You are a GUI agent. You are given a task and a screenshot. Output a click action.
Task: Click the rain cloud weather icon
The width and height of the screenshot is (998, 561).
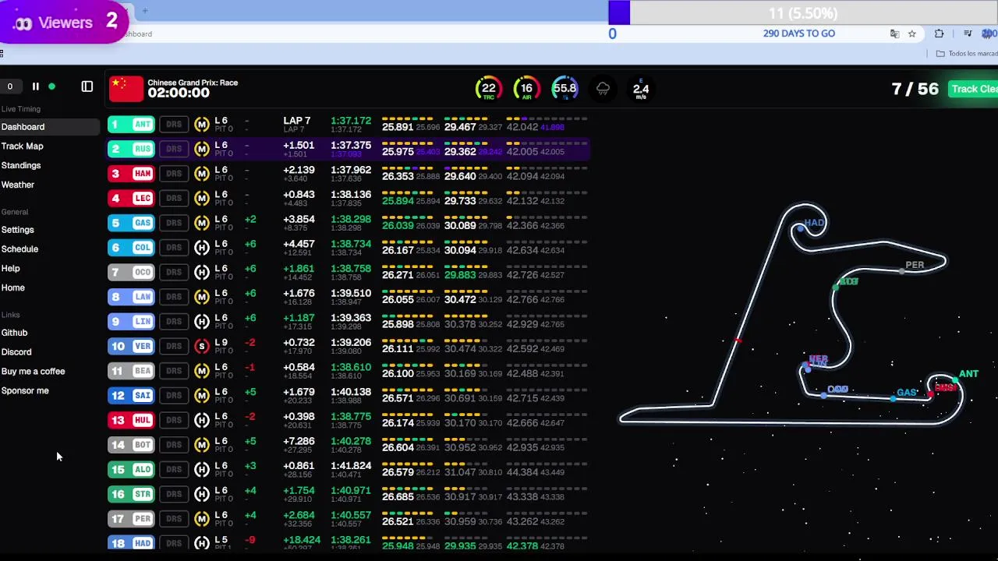[603, 89]
